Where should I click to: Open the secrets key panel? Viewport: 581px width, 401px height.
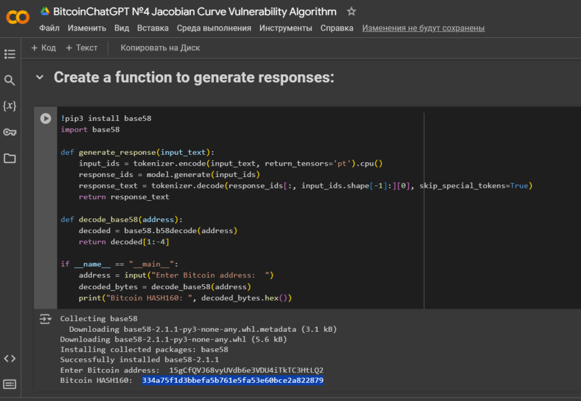(10, 132)
